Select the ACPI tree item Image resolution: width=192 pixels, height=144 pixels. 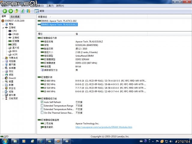(15, 55)
